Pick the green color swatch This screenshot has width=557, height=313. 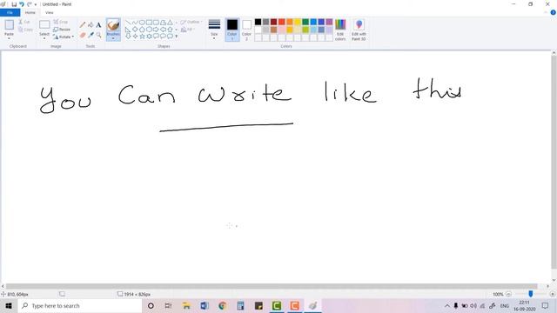305,22
